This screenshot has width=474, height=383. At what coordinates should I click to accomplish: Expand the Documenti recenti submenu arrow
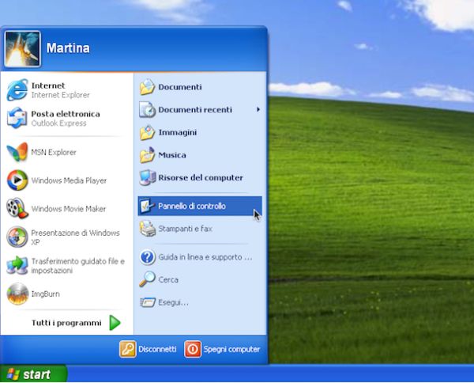258,110
